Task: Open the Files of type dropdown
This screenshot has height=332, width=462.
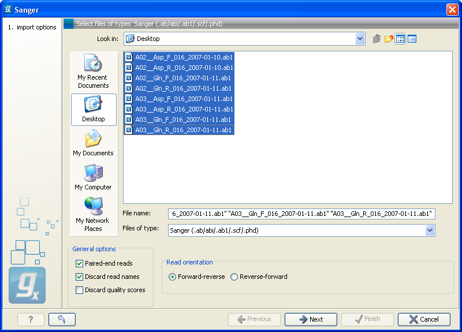Action: click(430, 230)
